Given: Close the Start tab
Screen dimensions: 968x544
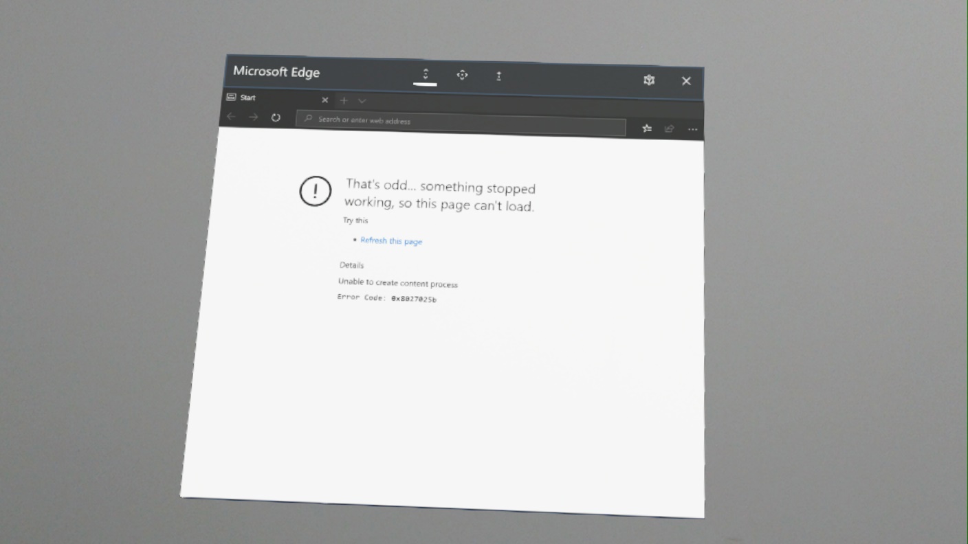Looking at the screenshot, I should [x=325, y=100].
